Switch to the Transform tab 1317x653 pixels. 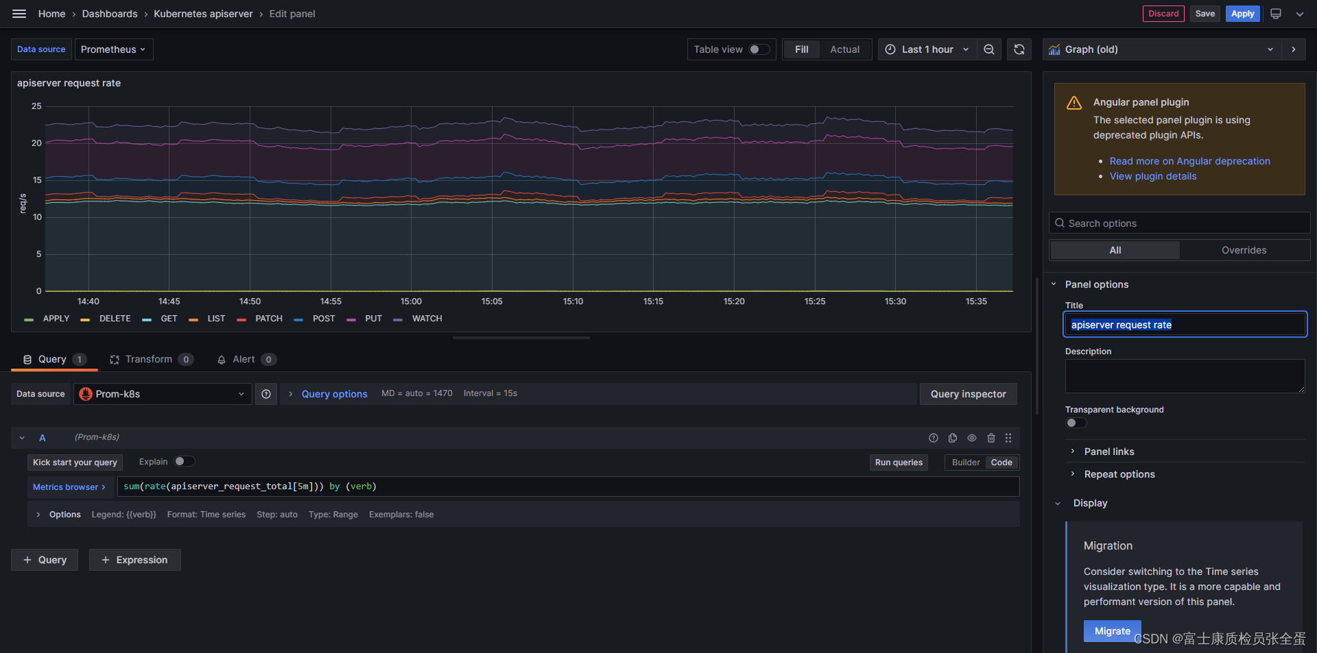point(151,359)
